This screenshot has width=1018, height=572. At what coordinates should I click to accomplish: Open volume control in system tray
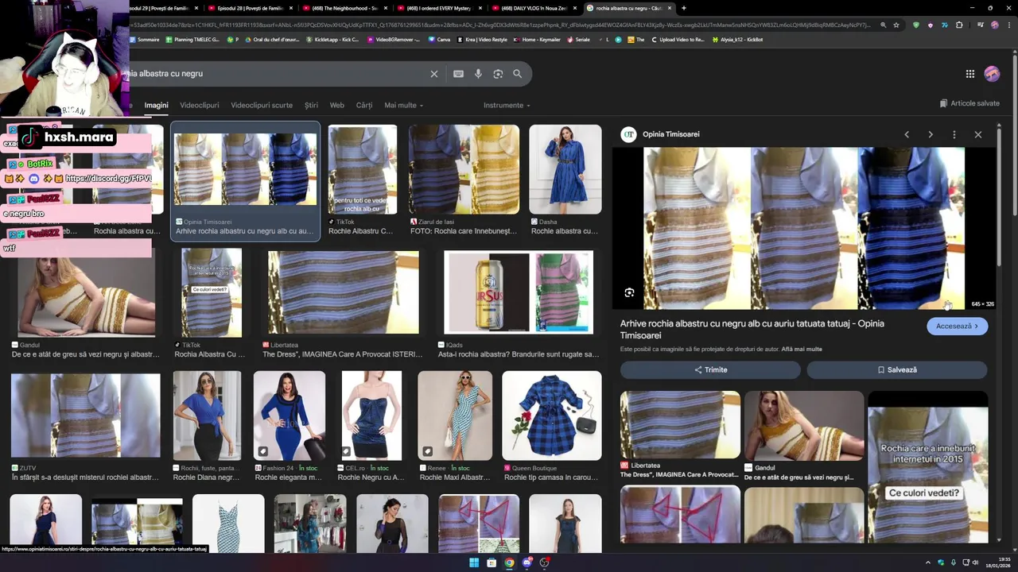coord(976,562)
